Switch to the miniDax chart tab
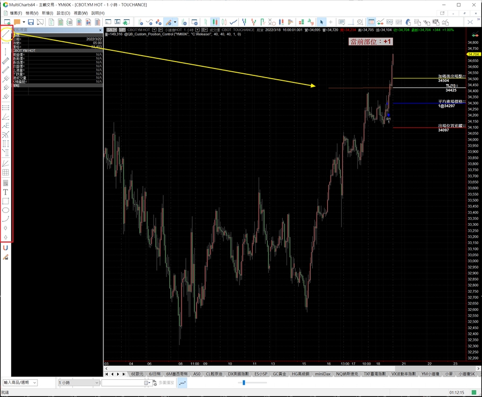The height and width of the screenshot is (397, 482). pos(322,374)
